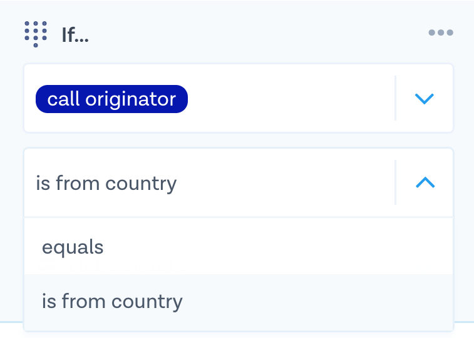The height and width of the screenshot is (338, 474).
Task: Grab the If block reorder grip
Action: [x=36, y=34]
